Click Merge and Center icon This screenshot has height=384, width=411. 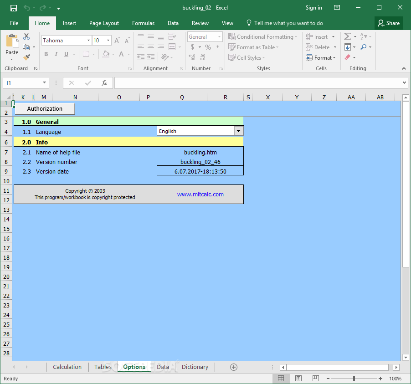click(x=172, y=47)
